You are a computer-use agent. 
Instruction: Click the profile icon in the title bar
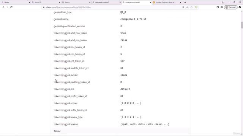click(x=223, y=2)
